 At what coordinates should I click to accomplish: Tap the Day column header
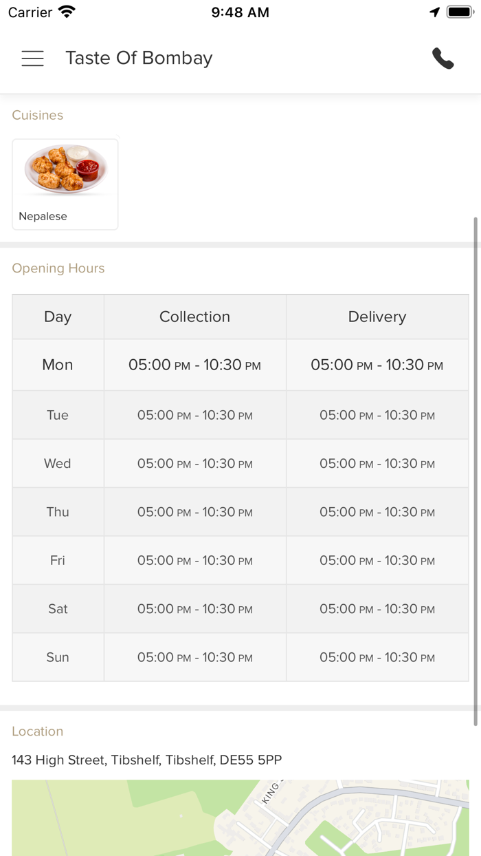pos(58,317)
